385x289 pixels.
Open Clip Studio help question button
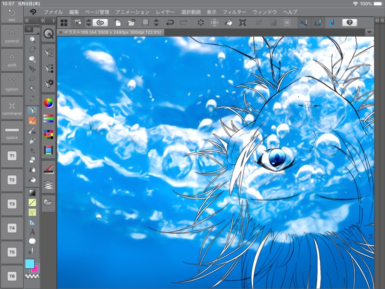click(x=349, y=23)
